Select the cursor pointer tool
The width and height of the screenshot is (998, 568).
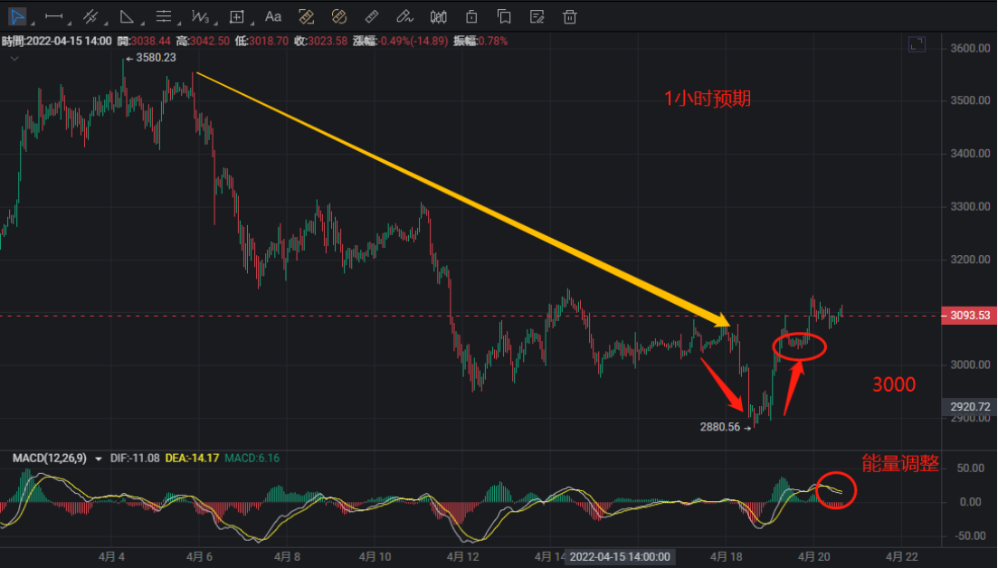point(17,16)
